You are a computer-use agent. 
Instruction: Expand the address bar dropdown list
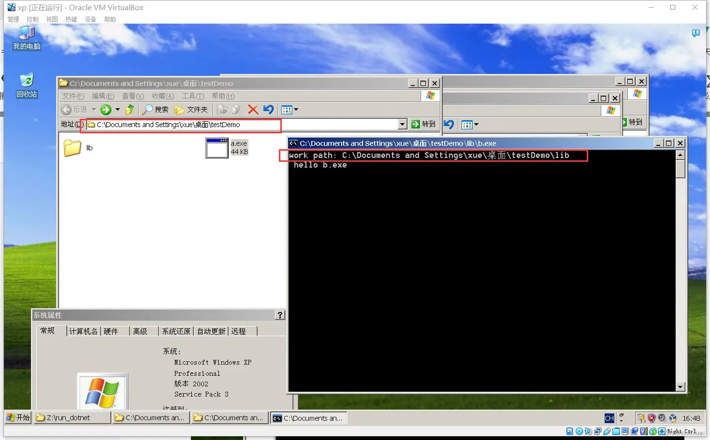coord(402,124)
